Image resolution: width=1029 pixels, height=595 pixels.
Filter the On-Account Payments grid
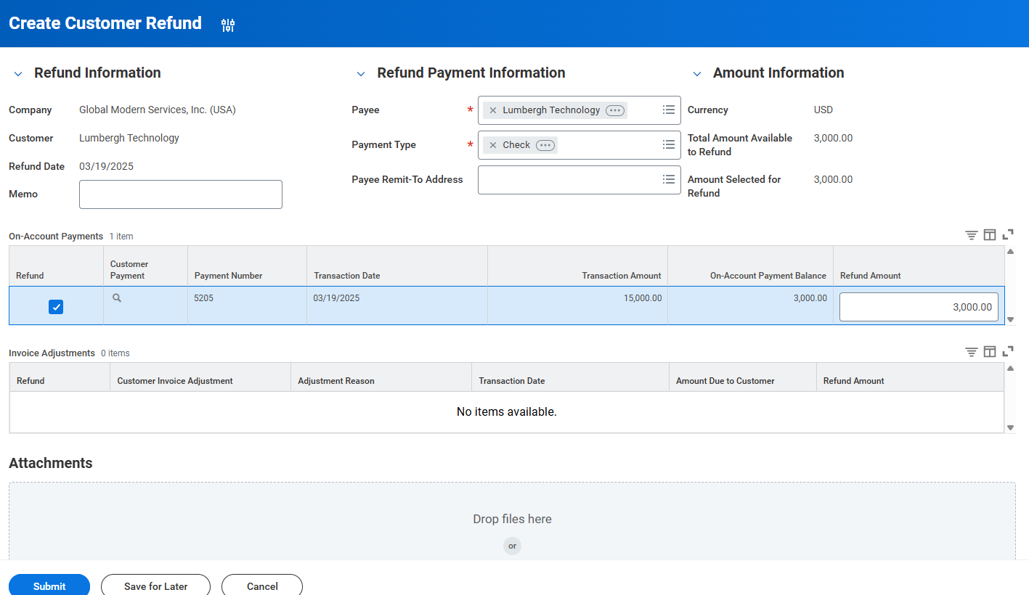(x=971, y=235)
